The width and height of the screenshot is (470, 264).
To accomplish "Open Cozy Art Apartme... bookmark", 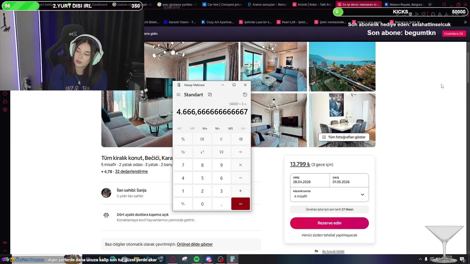I will coord(218,22).
